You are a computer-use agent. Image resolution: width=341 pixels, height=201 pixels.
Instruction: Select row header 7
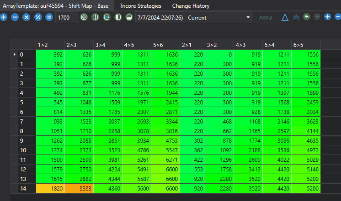click(27, 121)
